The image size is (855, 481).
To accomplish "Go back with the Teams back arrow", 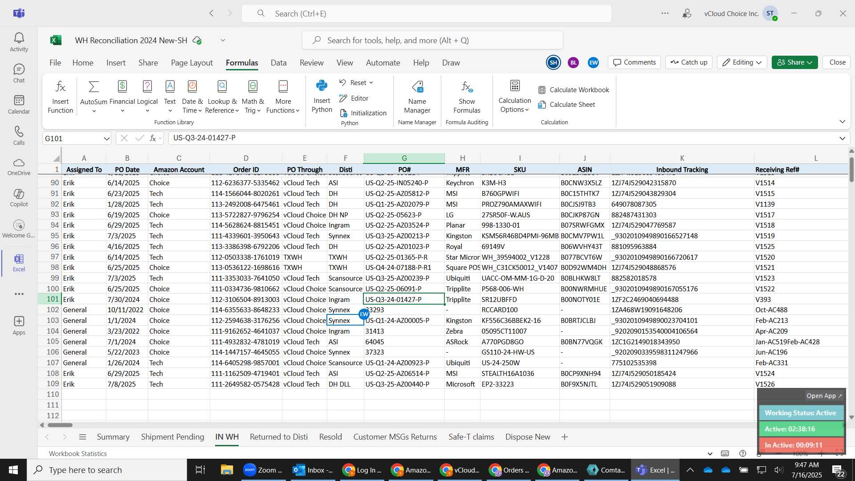I will click(212, 13).
